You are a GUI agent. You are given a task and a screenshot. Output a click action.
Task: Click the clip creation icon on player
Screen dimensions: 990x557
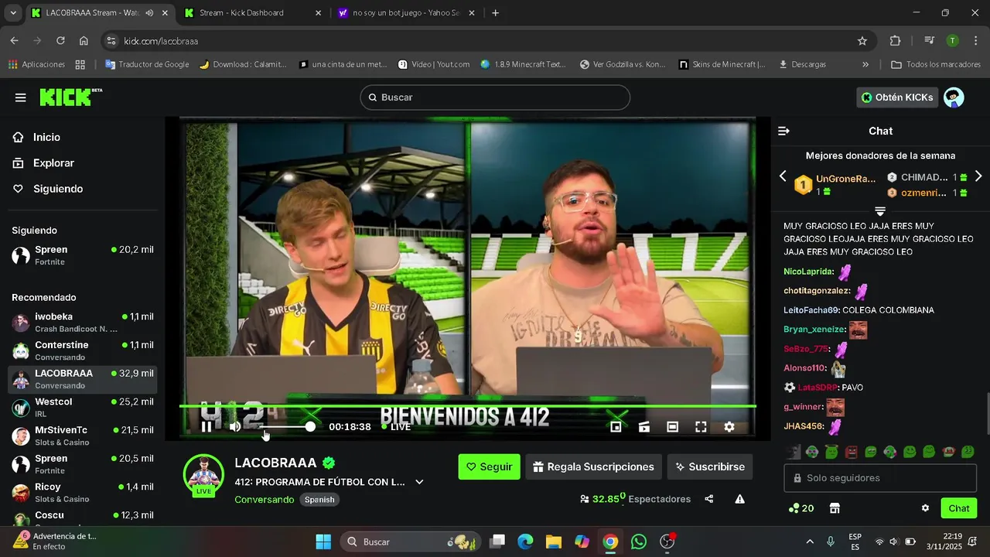coord(644,427)
